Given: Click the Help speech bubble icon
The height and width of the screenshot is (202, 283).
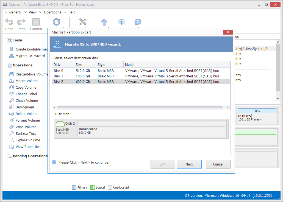Looking at the screenshot, I should tap(138, 22).
